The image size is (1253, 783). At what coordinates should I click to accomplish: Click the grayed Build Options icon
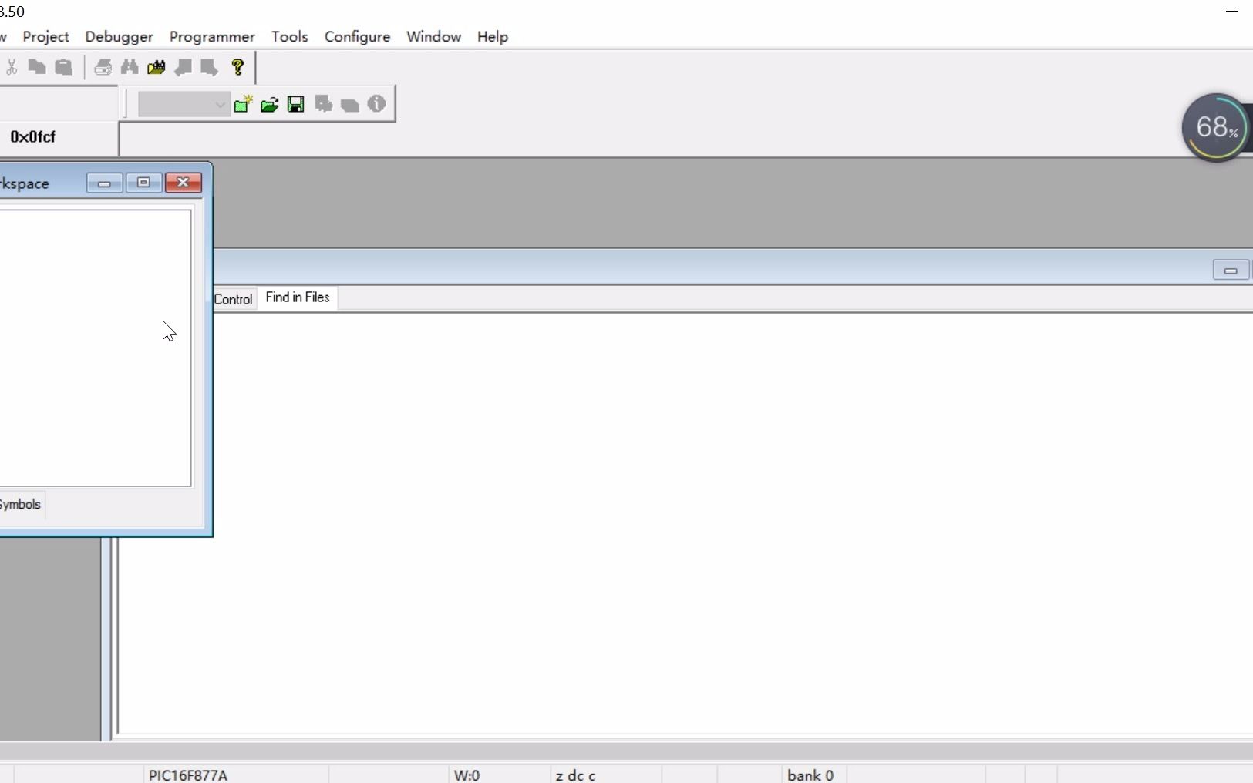point(324,104)
